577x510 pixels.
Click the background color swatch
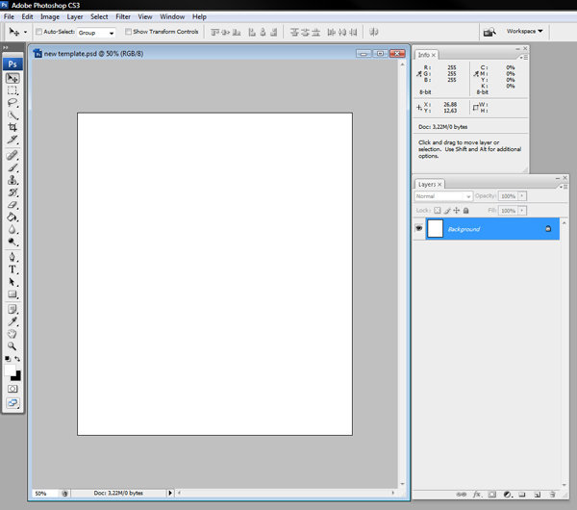(16, 376)
